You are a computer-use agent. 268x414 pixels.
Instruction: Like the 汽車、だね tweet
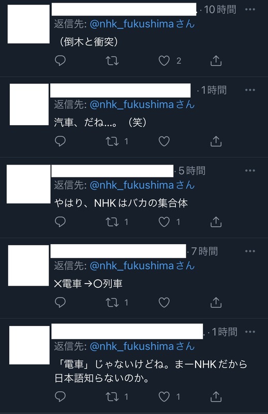(164, 141)
